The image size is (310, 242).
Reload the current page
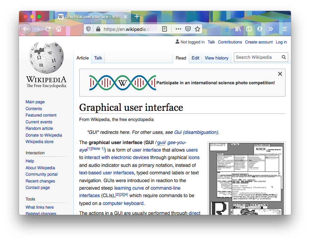click(48, 29)
